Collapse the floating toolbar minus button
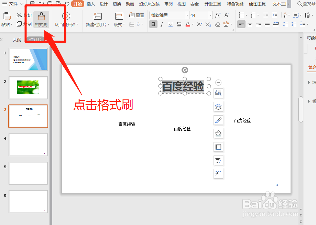Image resolution: width=316 pixels, height=225 pixels. point(218,83)
